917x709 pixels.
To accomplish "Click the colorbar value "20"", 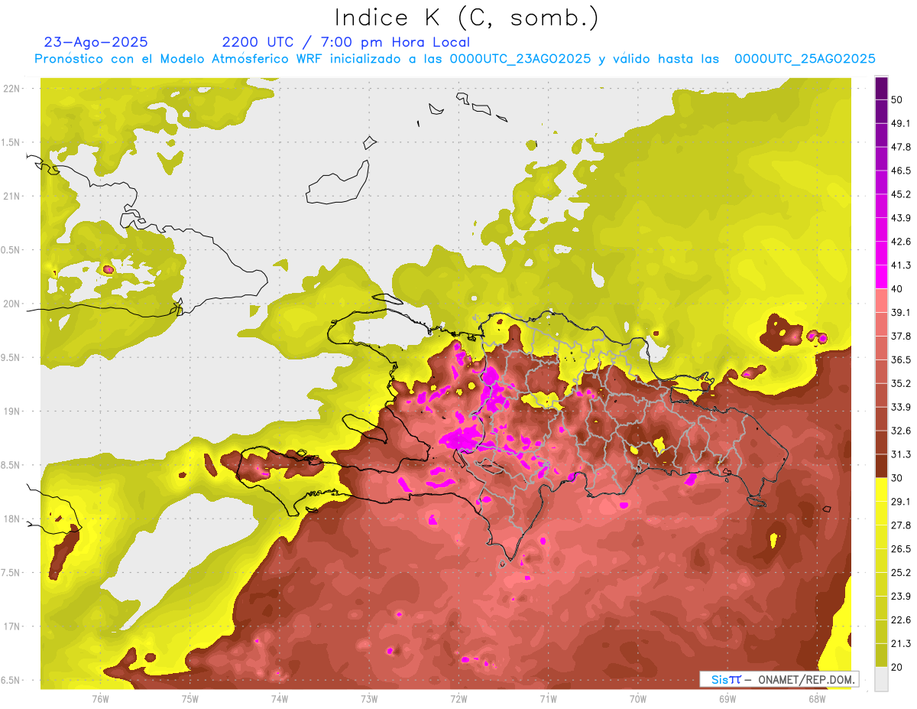I will tap(898, 667).
